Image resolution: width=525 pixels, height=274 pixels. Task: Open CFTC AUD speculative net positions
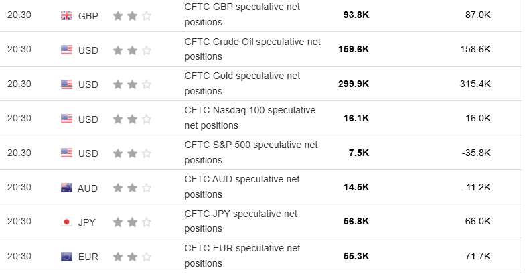coord(242,186)
